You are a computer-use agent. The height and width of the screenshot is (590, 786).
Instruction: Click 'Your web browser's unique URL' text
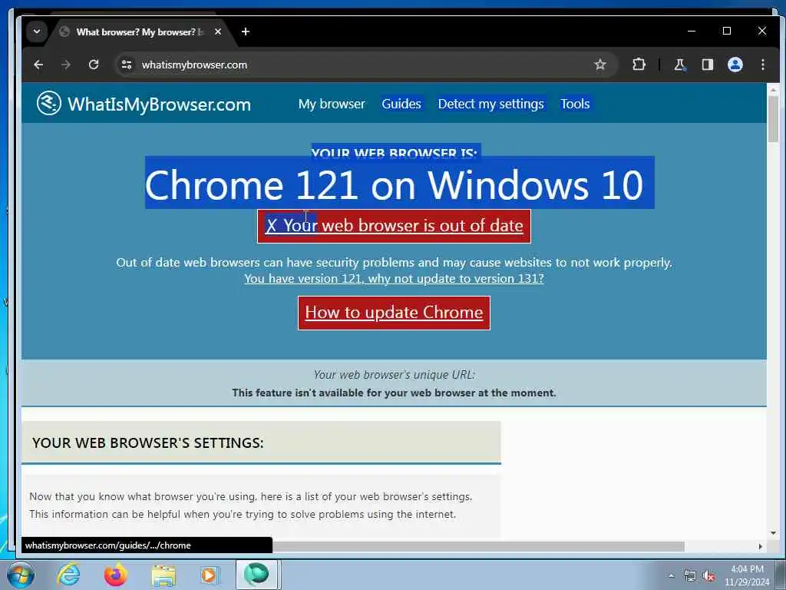[394, 375]
